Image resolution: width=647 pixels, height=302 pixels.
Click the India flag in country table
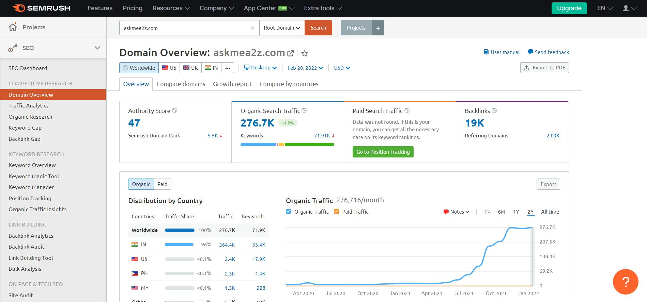tap(135, 245)
